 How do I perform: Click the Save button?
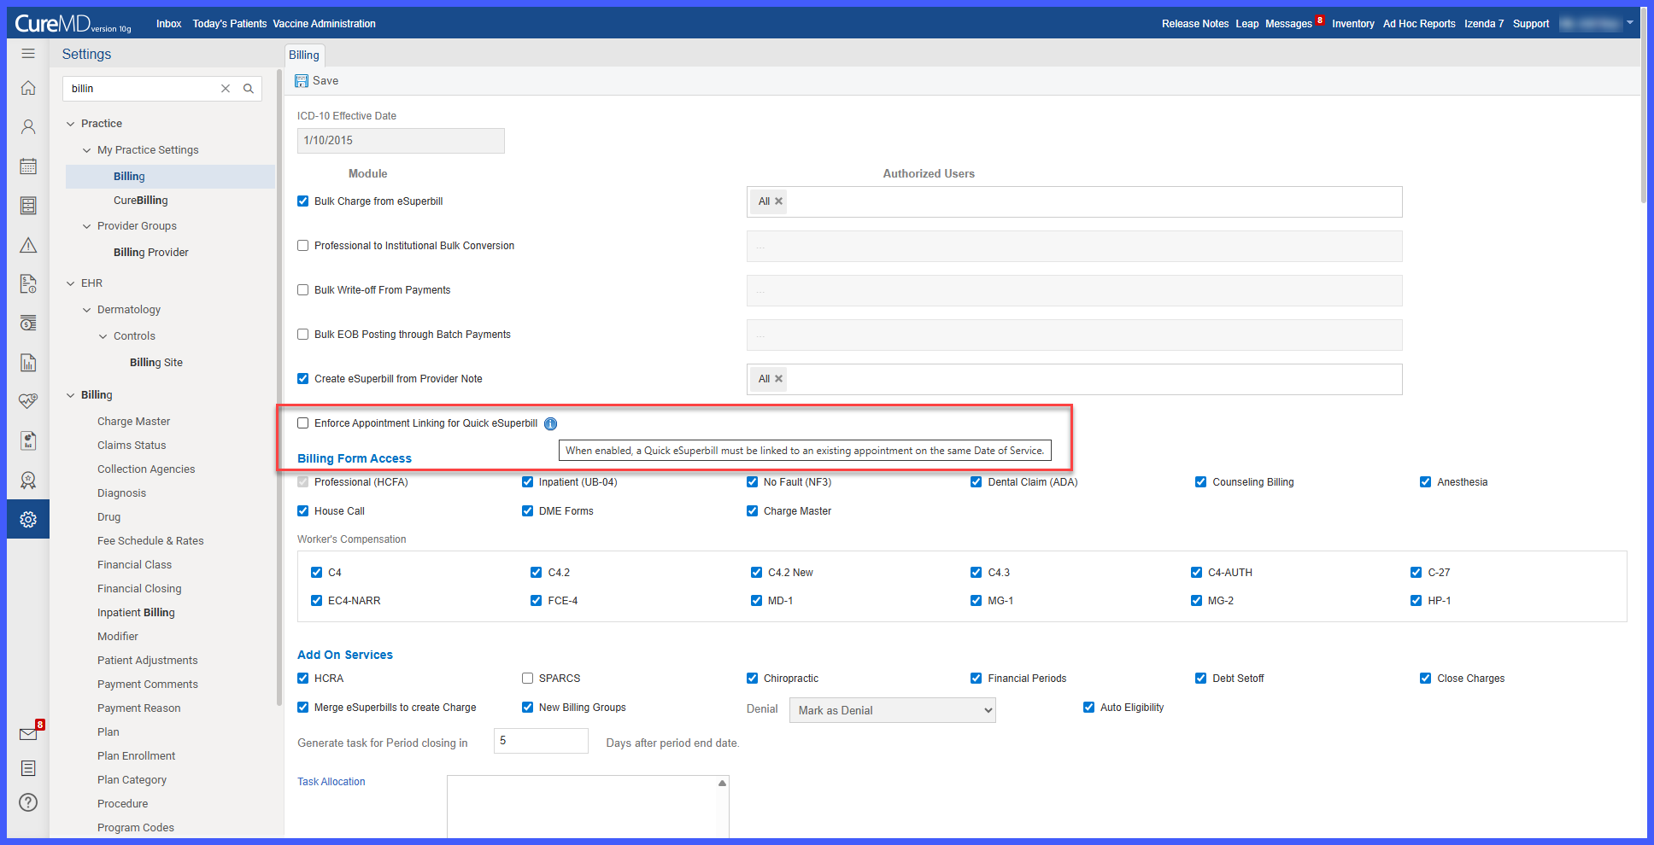[317, 81]
